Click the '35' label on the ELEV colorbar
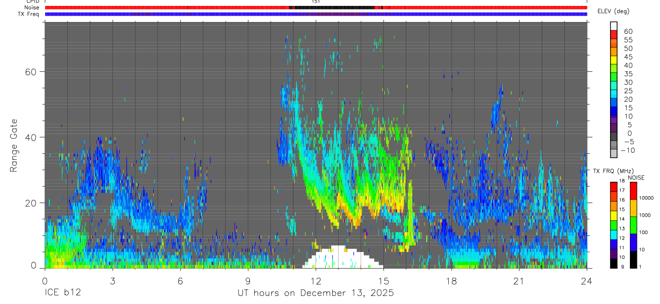Viewport: 660px width, 304px height. click(x=628, y=74)
